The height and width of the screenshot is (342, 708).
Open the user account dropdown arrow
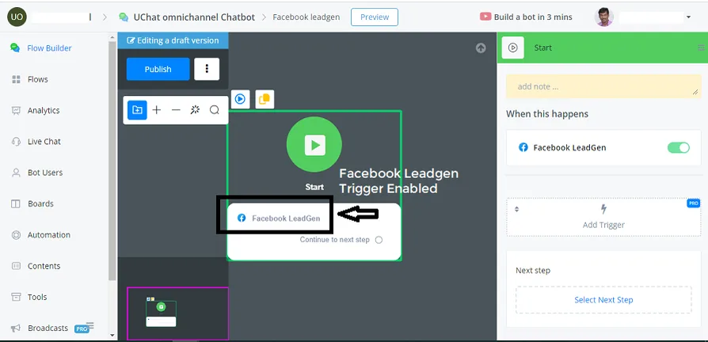pos(688,17)
